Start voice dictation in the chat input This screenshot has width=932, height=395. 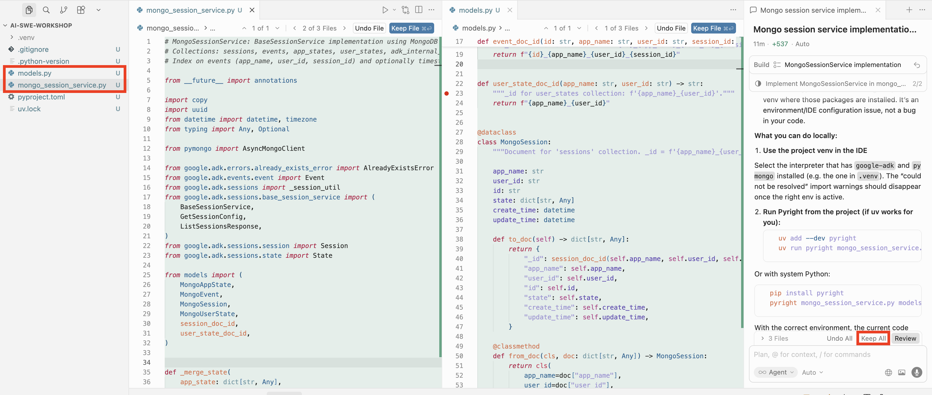(917, 372)
